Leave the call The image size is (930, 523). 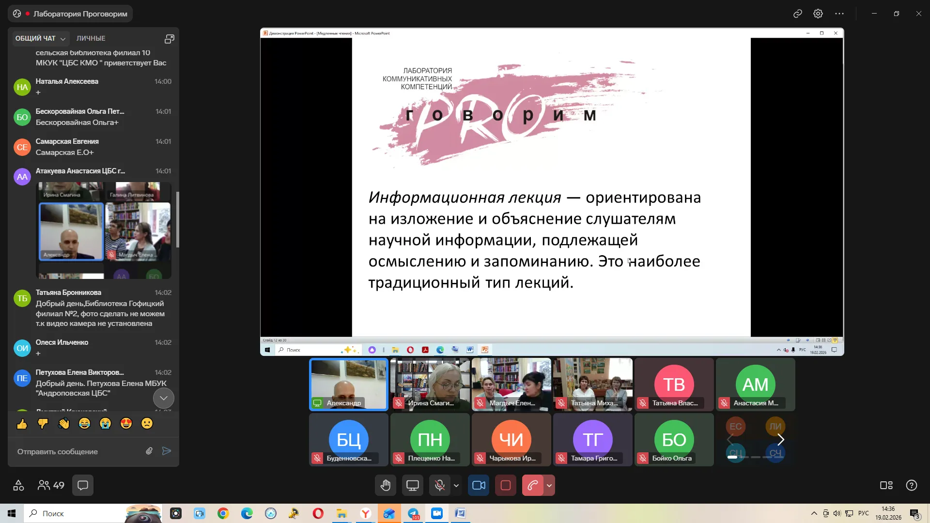(532, 485)
